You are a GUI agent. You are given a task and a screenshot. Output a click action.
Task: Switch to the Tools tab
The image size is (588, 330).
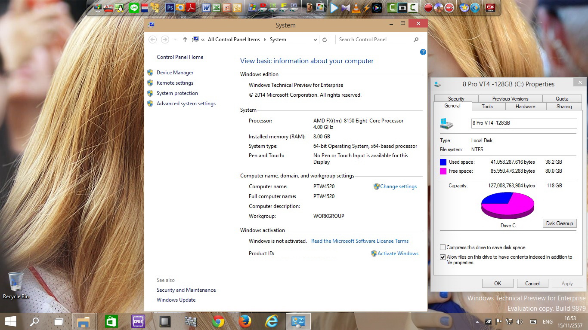(x=487, y=107)
